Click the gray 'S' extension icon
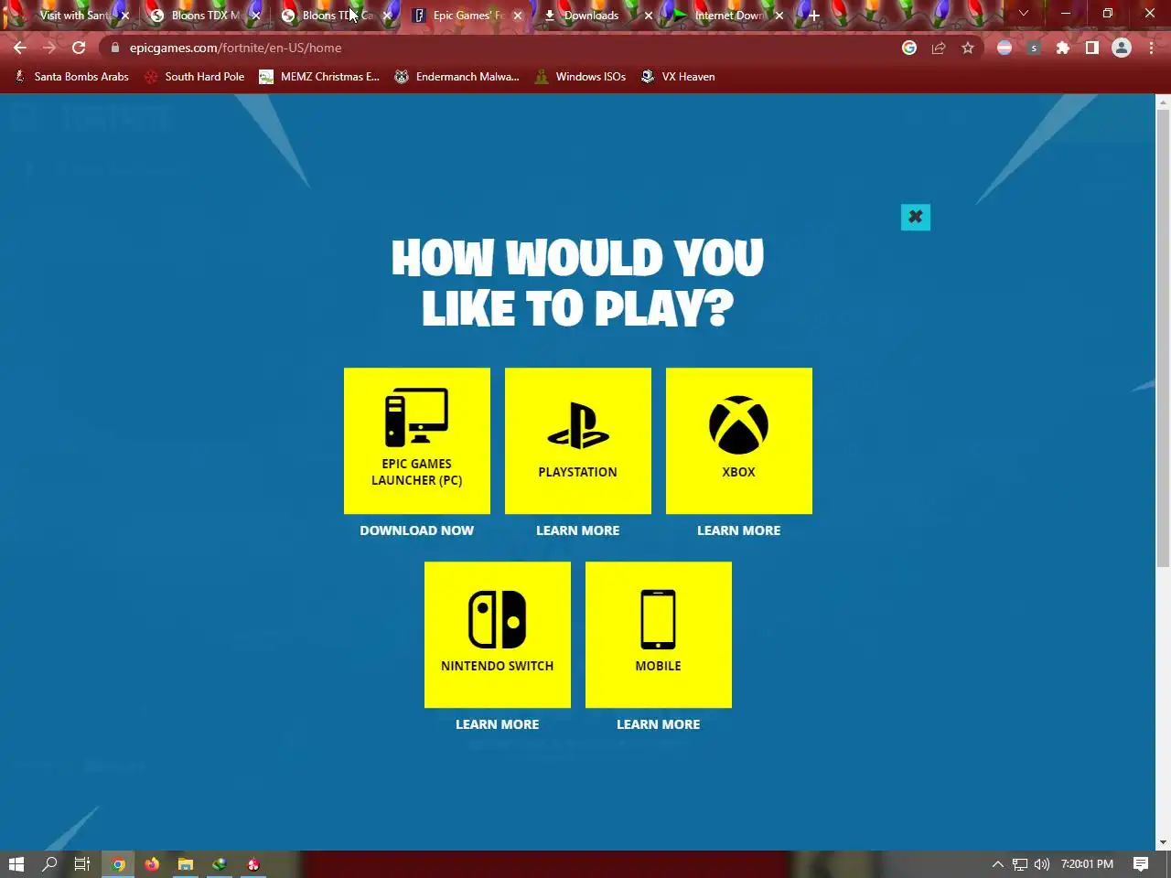1171x878 pixels. tap(1034, 48)
